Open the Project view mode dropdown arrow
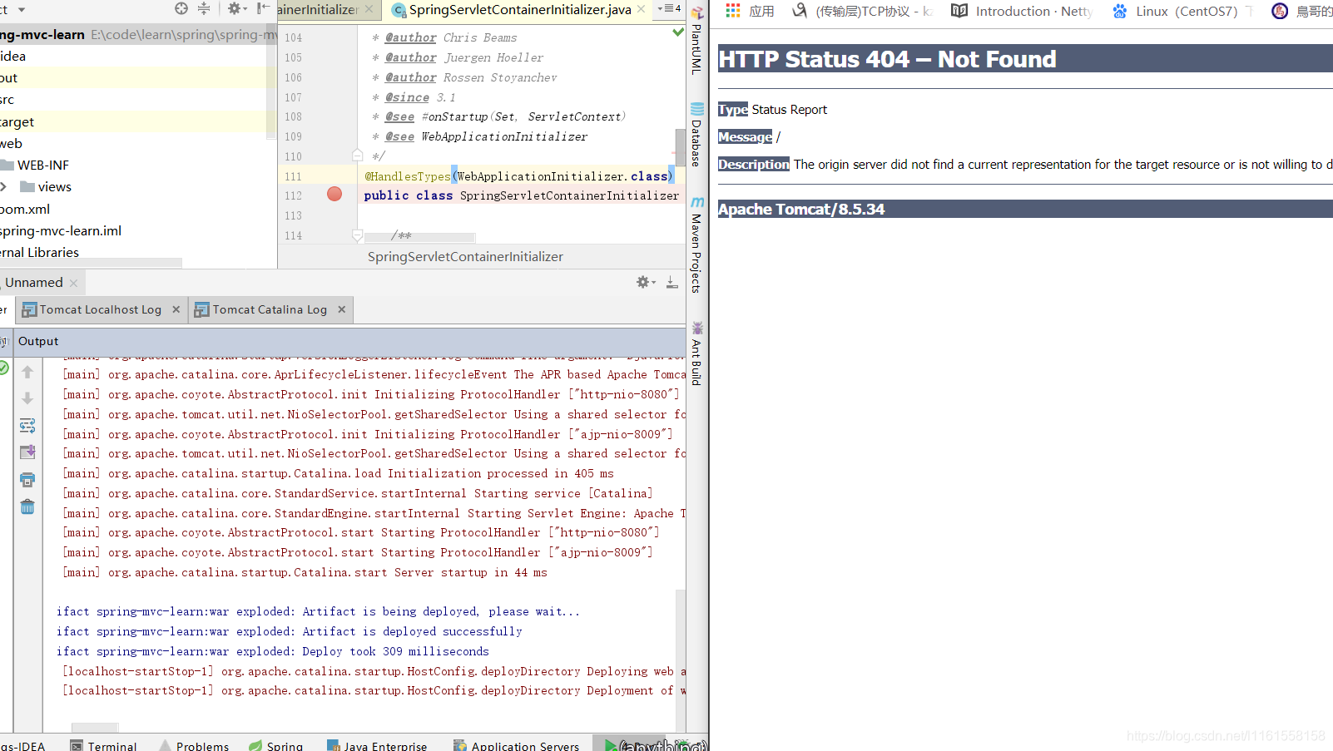 (22, 10)
